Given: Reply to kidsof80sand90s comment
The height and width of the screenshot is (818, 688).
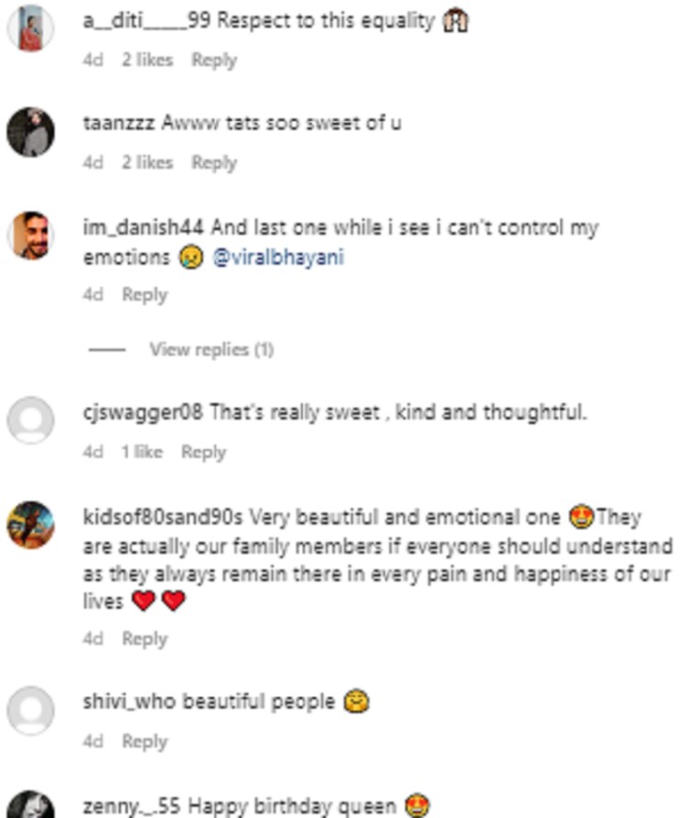Looking at the screenshot, I should (145, 640).
